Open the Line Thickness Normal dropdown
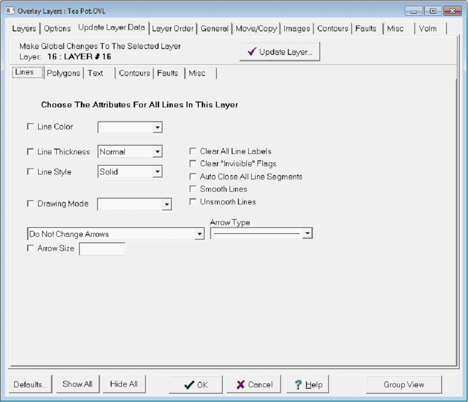Viewport: 468px width, 402px height. 157,152
